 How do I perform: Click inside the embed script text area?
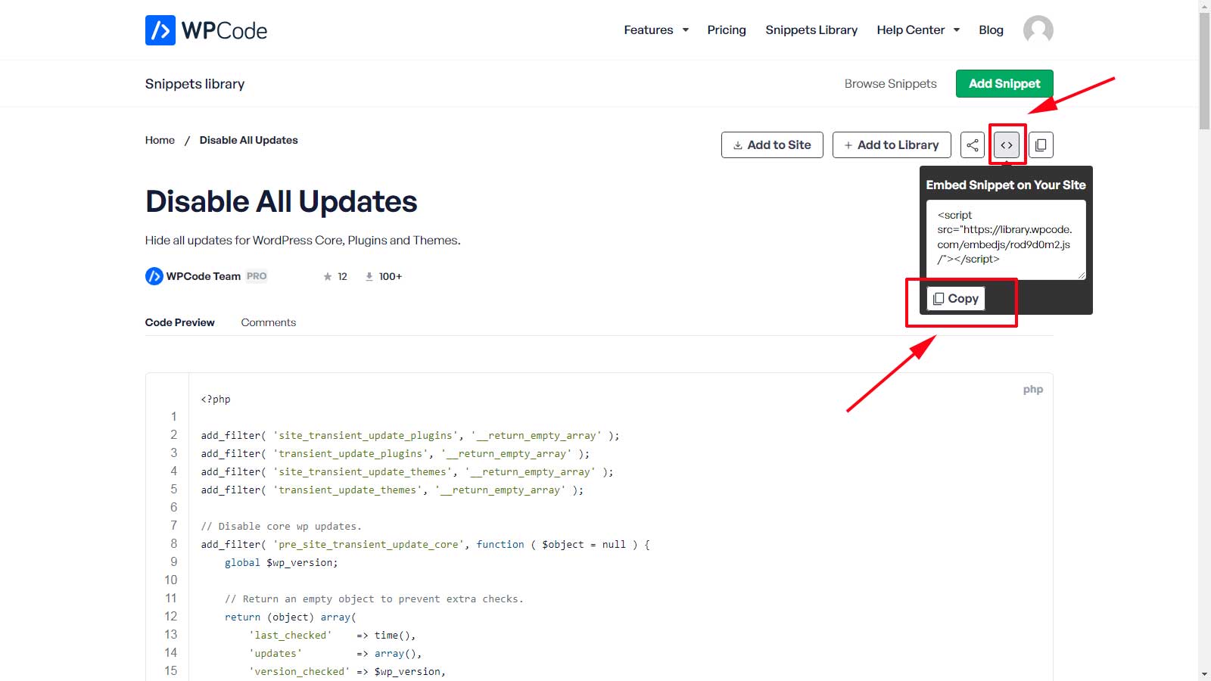point(1006,239)
